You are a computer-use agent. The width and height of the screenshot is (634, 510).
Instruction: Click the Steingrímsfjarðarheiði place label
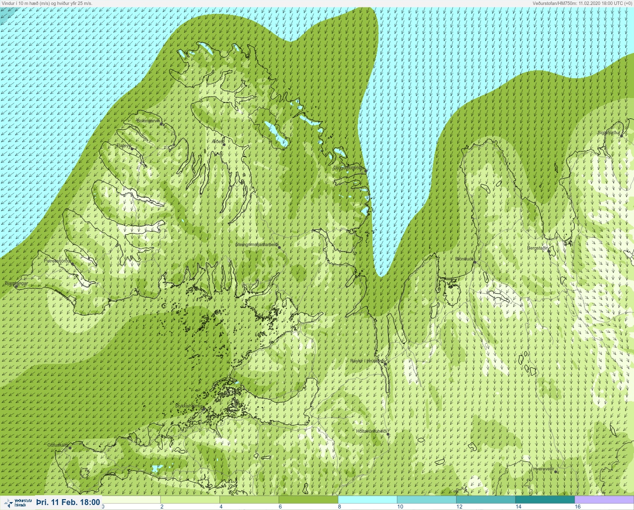pos(256,244)
